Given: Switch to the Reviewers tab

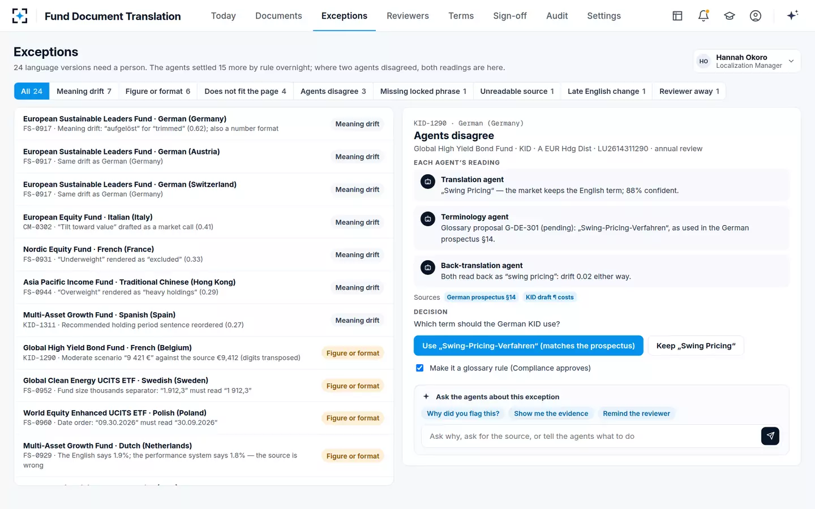Looking at the screenshot, I should (x=407, y=16).
